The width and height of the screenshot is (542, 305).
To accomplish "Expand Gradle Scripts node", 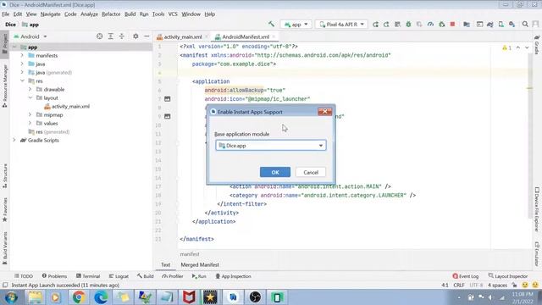I will click(14, 140).
